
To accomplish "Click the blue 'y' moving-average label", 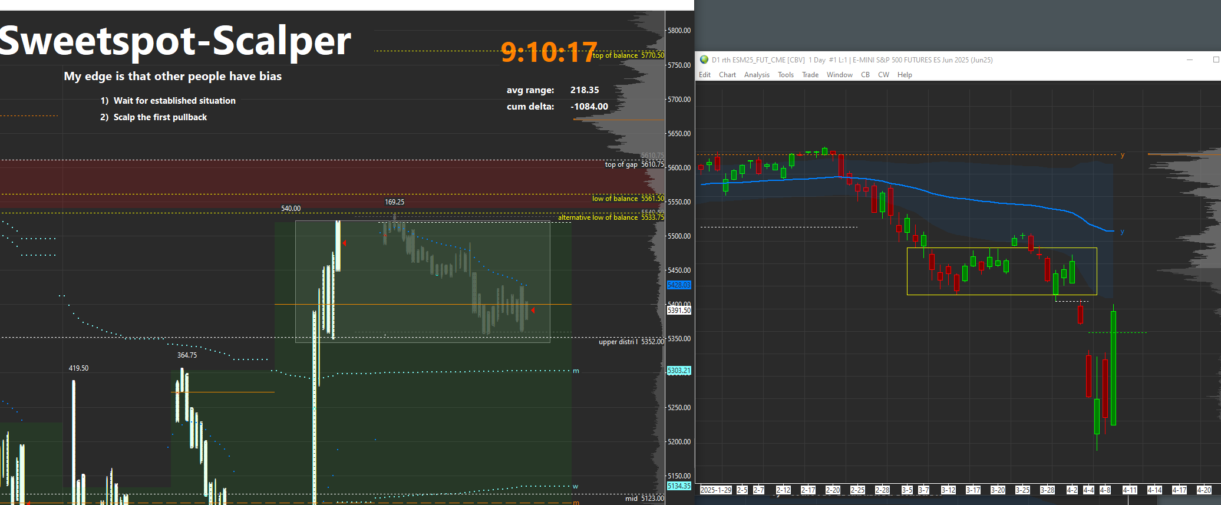I will (x=1123, y=232).
